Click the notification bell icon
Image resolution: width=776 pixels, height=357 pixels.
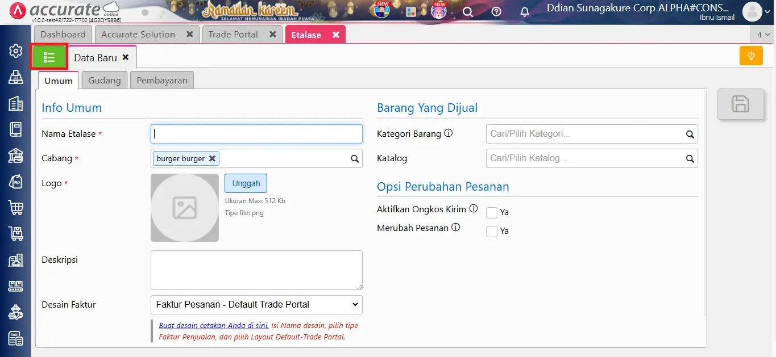click(x=524, y=11)
